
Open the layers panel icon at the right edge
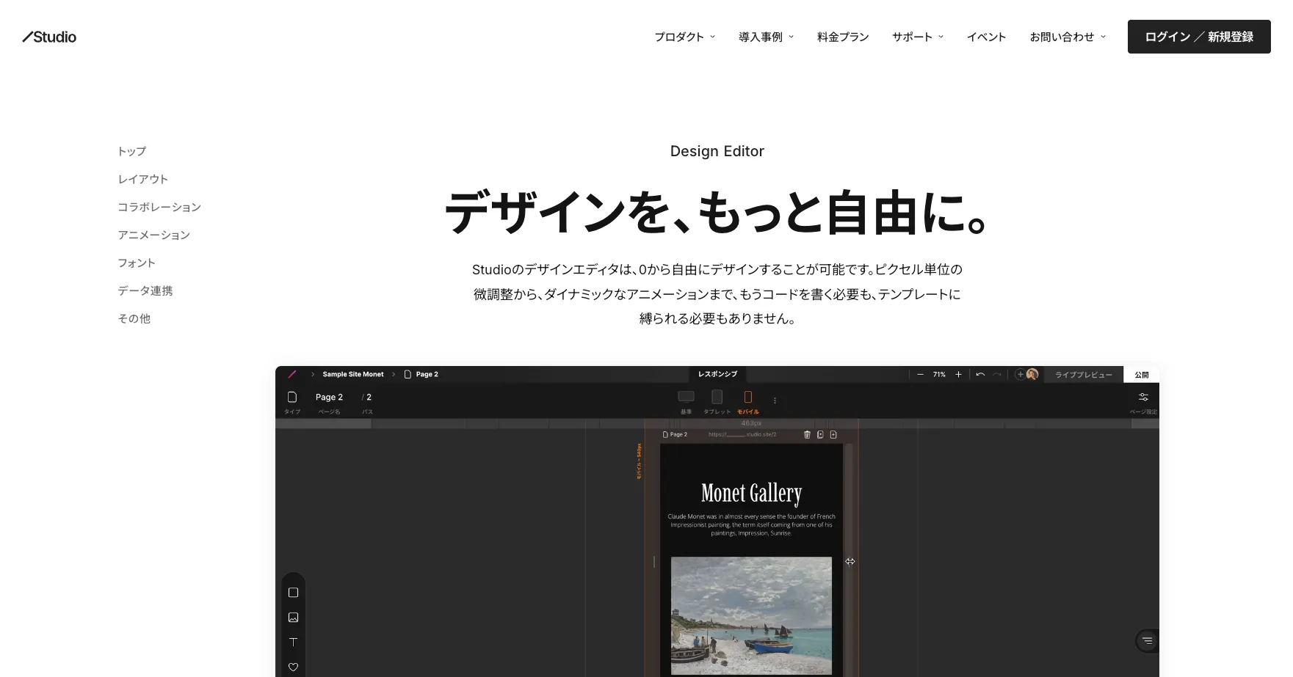click(1147, 641)
